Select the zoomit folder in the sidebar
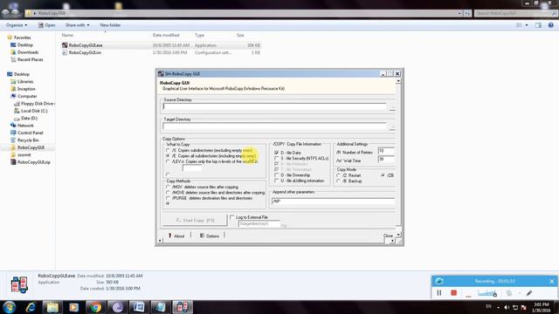 [24, 155]
